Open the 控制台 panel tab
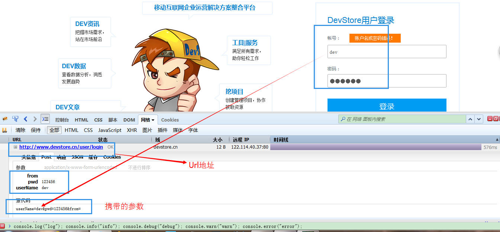The image size is (500, 232). [x=62, y=120]
